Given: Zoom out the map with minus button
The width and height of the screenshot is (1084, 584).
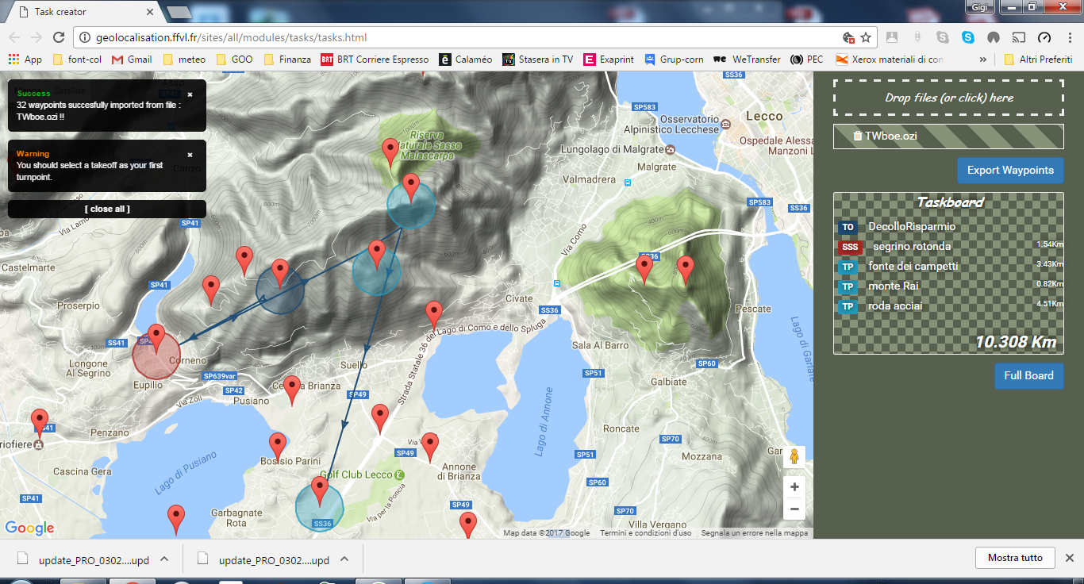Looking at the screenshot, I should click(x=794, y=509).
